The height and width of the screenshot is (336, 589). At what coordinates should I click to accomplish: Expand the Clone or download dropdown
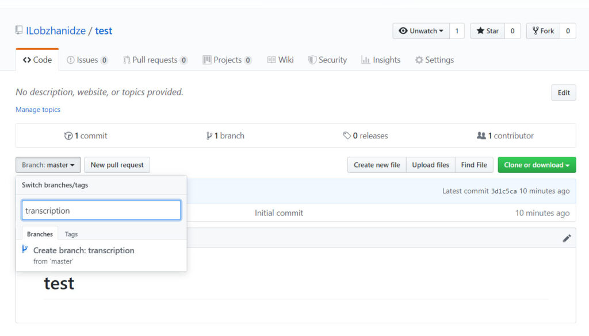tap(536, 165)
